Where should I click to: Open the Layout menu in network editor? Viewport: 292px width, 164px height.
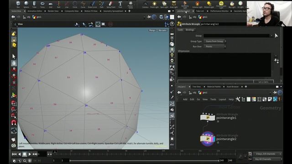[222, 99]
